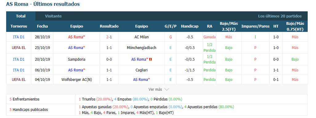Screen dimensions: 316x118
Task: Click AC Milan team name
Action: click(x=142, y=37)
